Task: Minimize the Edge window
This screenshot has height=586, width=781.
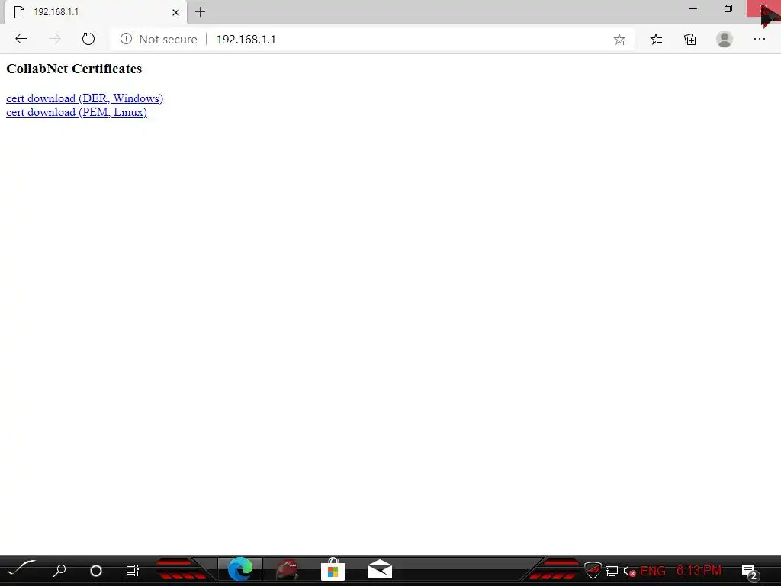Action: click(x=693, y=8)
